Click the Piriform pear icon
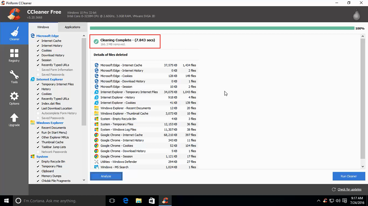Viewport: 368px width, 206px height. pyautogui.click(x=356, y=15)
